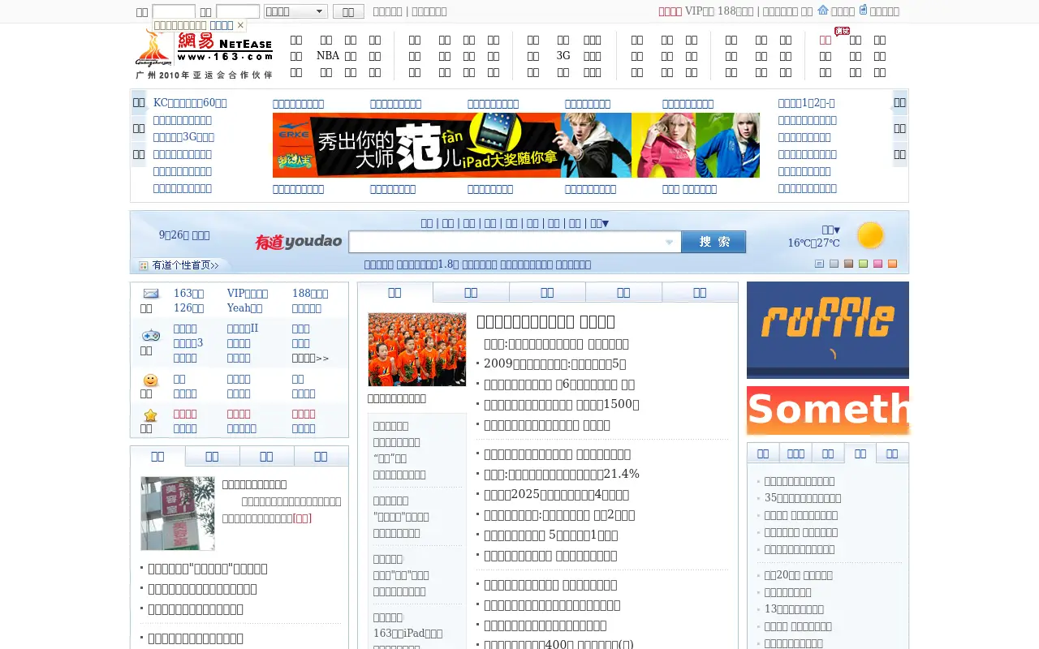Click the envelope mail icon
This screenshot has height=649, width=1039.
point(151,294)
